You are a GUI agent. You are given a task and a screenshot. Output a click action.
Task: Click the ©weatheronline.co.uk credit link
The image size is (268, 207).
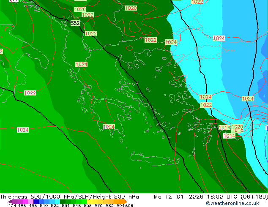tap(232, 203)
